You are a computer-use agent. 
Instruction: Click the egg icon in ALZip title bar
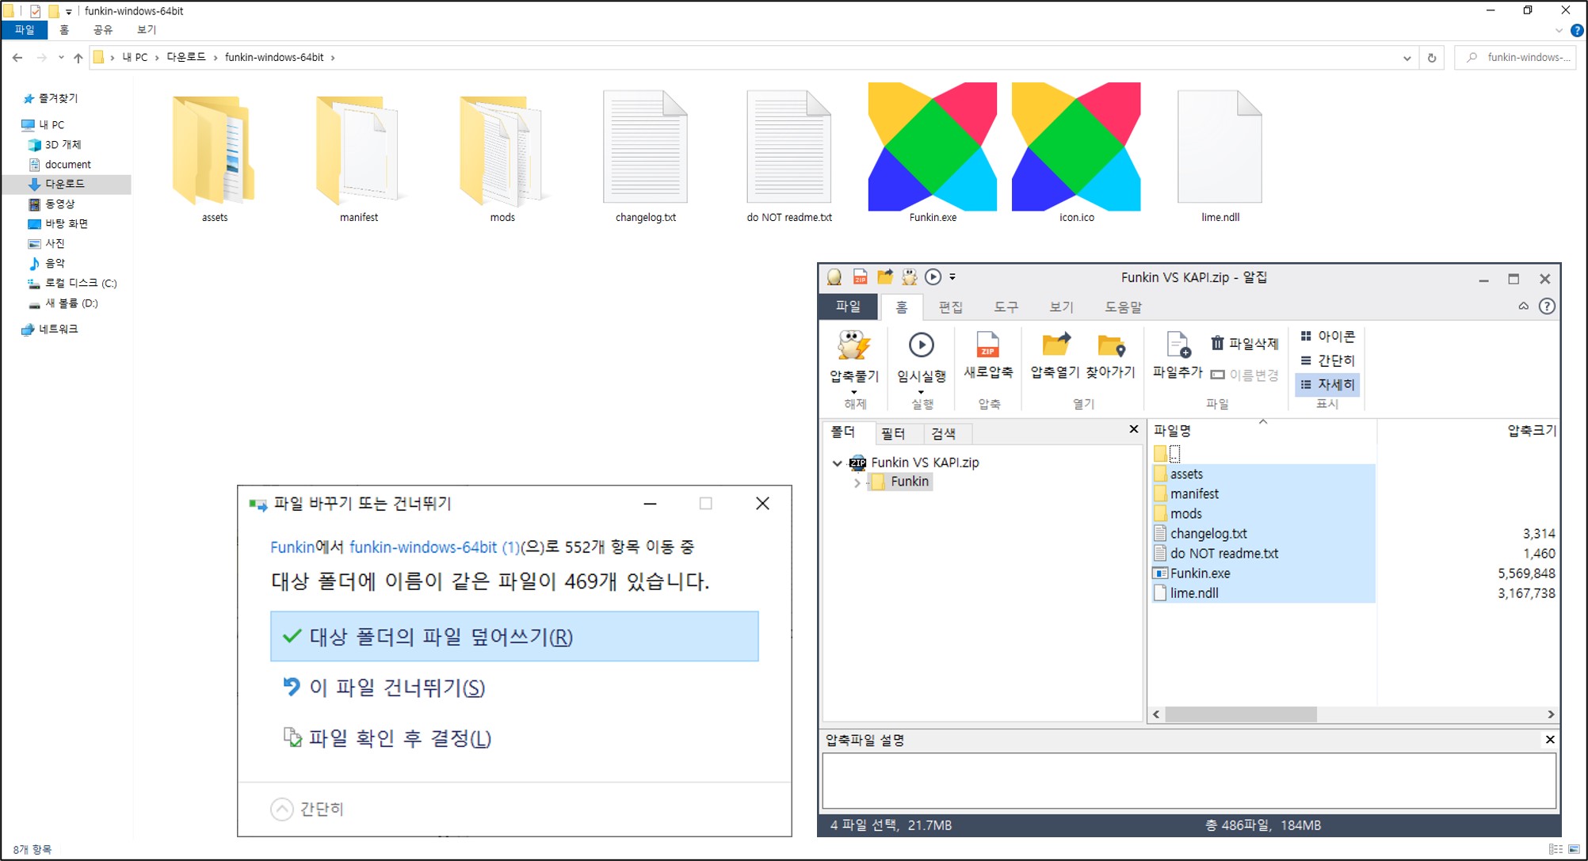(834, 276)
